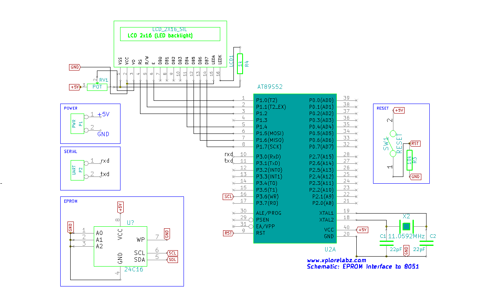The height and width of the screenshot is (306, 478).
Task: Select the GND flag near LCD pins
Action: tap(75, 67)
